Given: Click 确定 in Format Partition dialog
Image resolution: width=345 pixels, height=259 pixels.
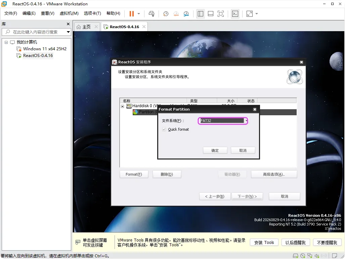Looking at the screenshot, I should pos(215,150).
